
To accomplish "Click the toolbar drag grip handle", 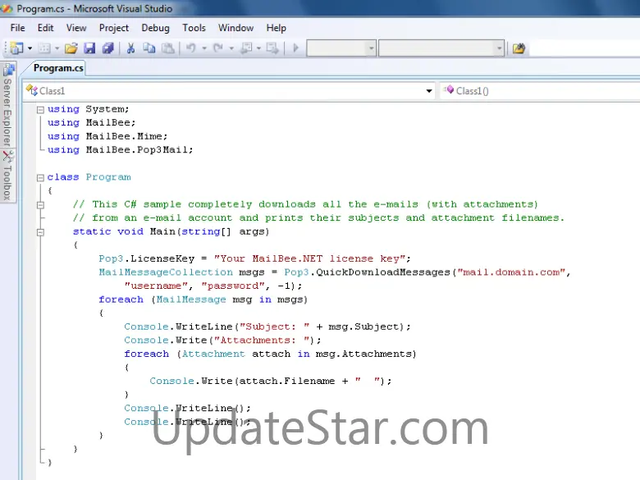I will (x=6, y=48).
